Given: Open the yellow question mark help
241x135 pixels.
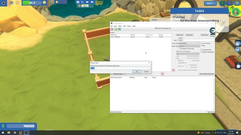Looking at the screenshot, I should [237, 3].
